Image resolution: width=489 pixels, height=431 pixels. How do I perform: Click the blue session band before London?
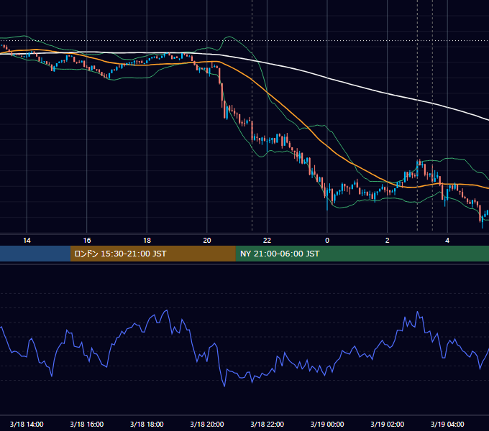click(35, 254)
